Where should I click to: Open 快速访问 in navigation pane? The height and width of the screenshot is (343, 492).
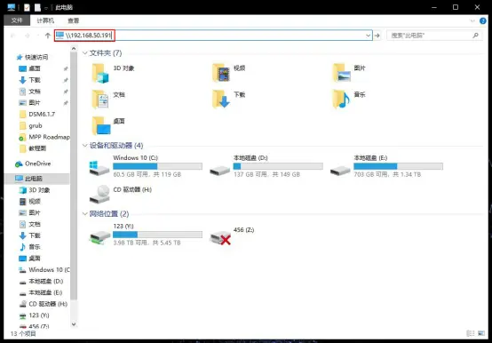pos(32,57)
